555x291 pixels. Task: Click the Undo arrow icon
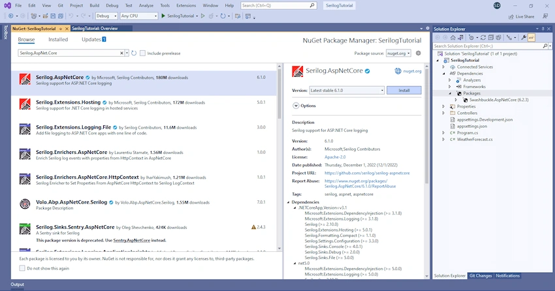(71, 16)
